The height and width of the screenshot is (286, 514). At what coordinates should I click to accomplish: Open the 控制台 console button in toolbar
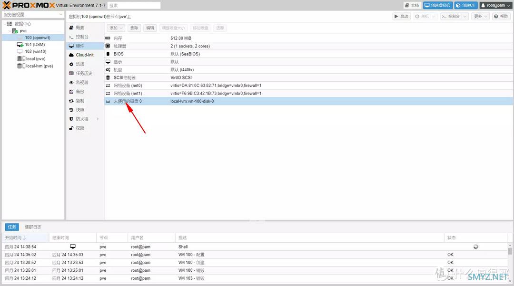(451, 16)
